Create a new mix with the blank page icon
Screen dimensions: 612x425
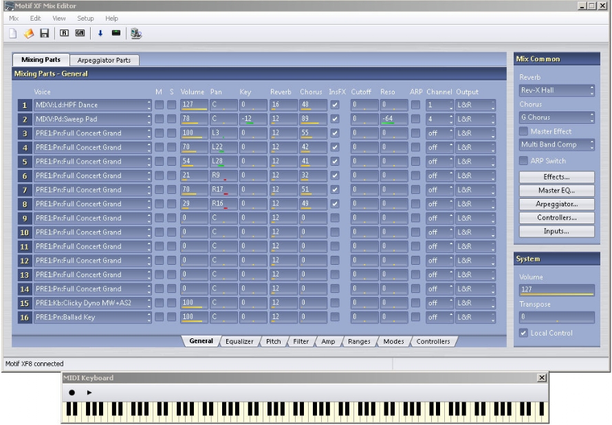[x=12, y=33]
